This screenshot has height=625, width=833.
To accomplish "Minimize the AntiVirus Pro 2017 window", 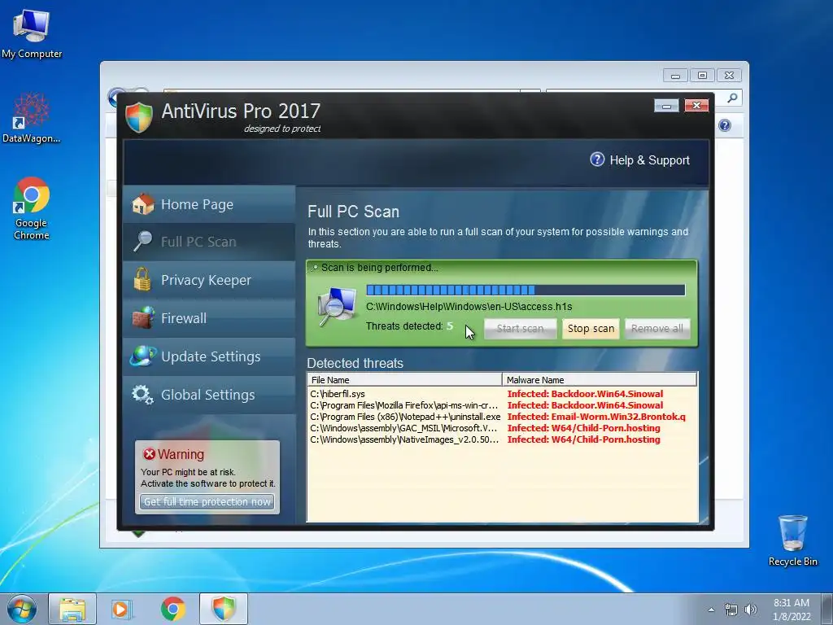I will coord(666,106).
